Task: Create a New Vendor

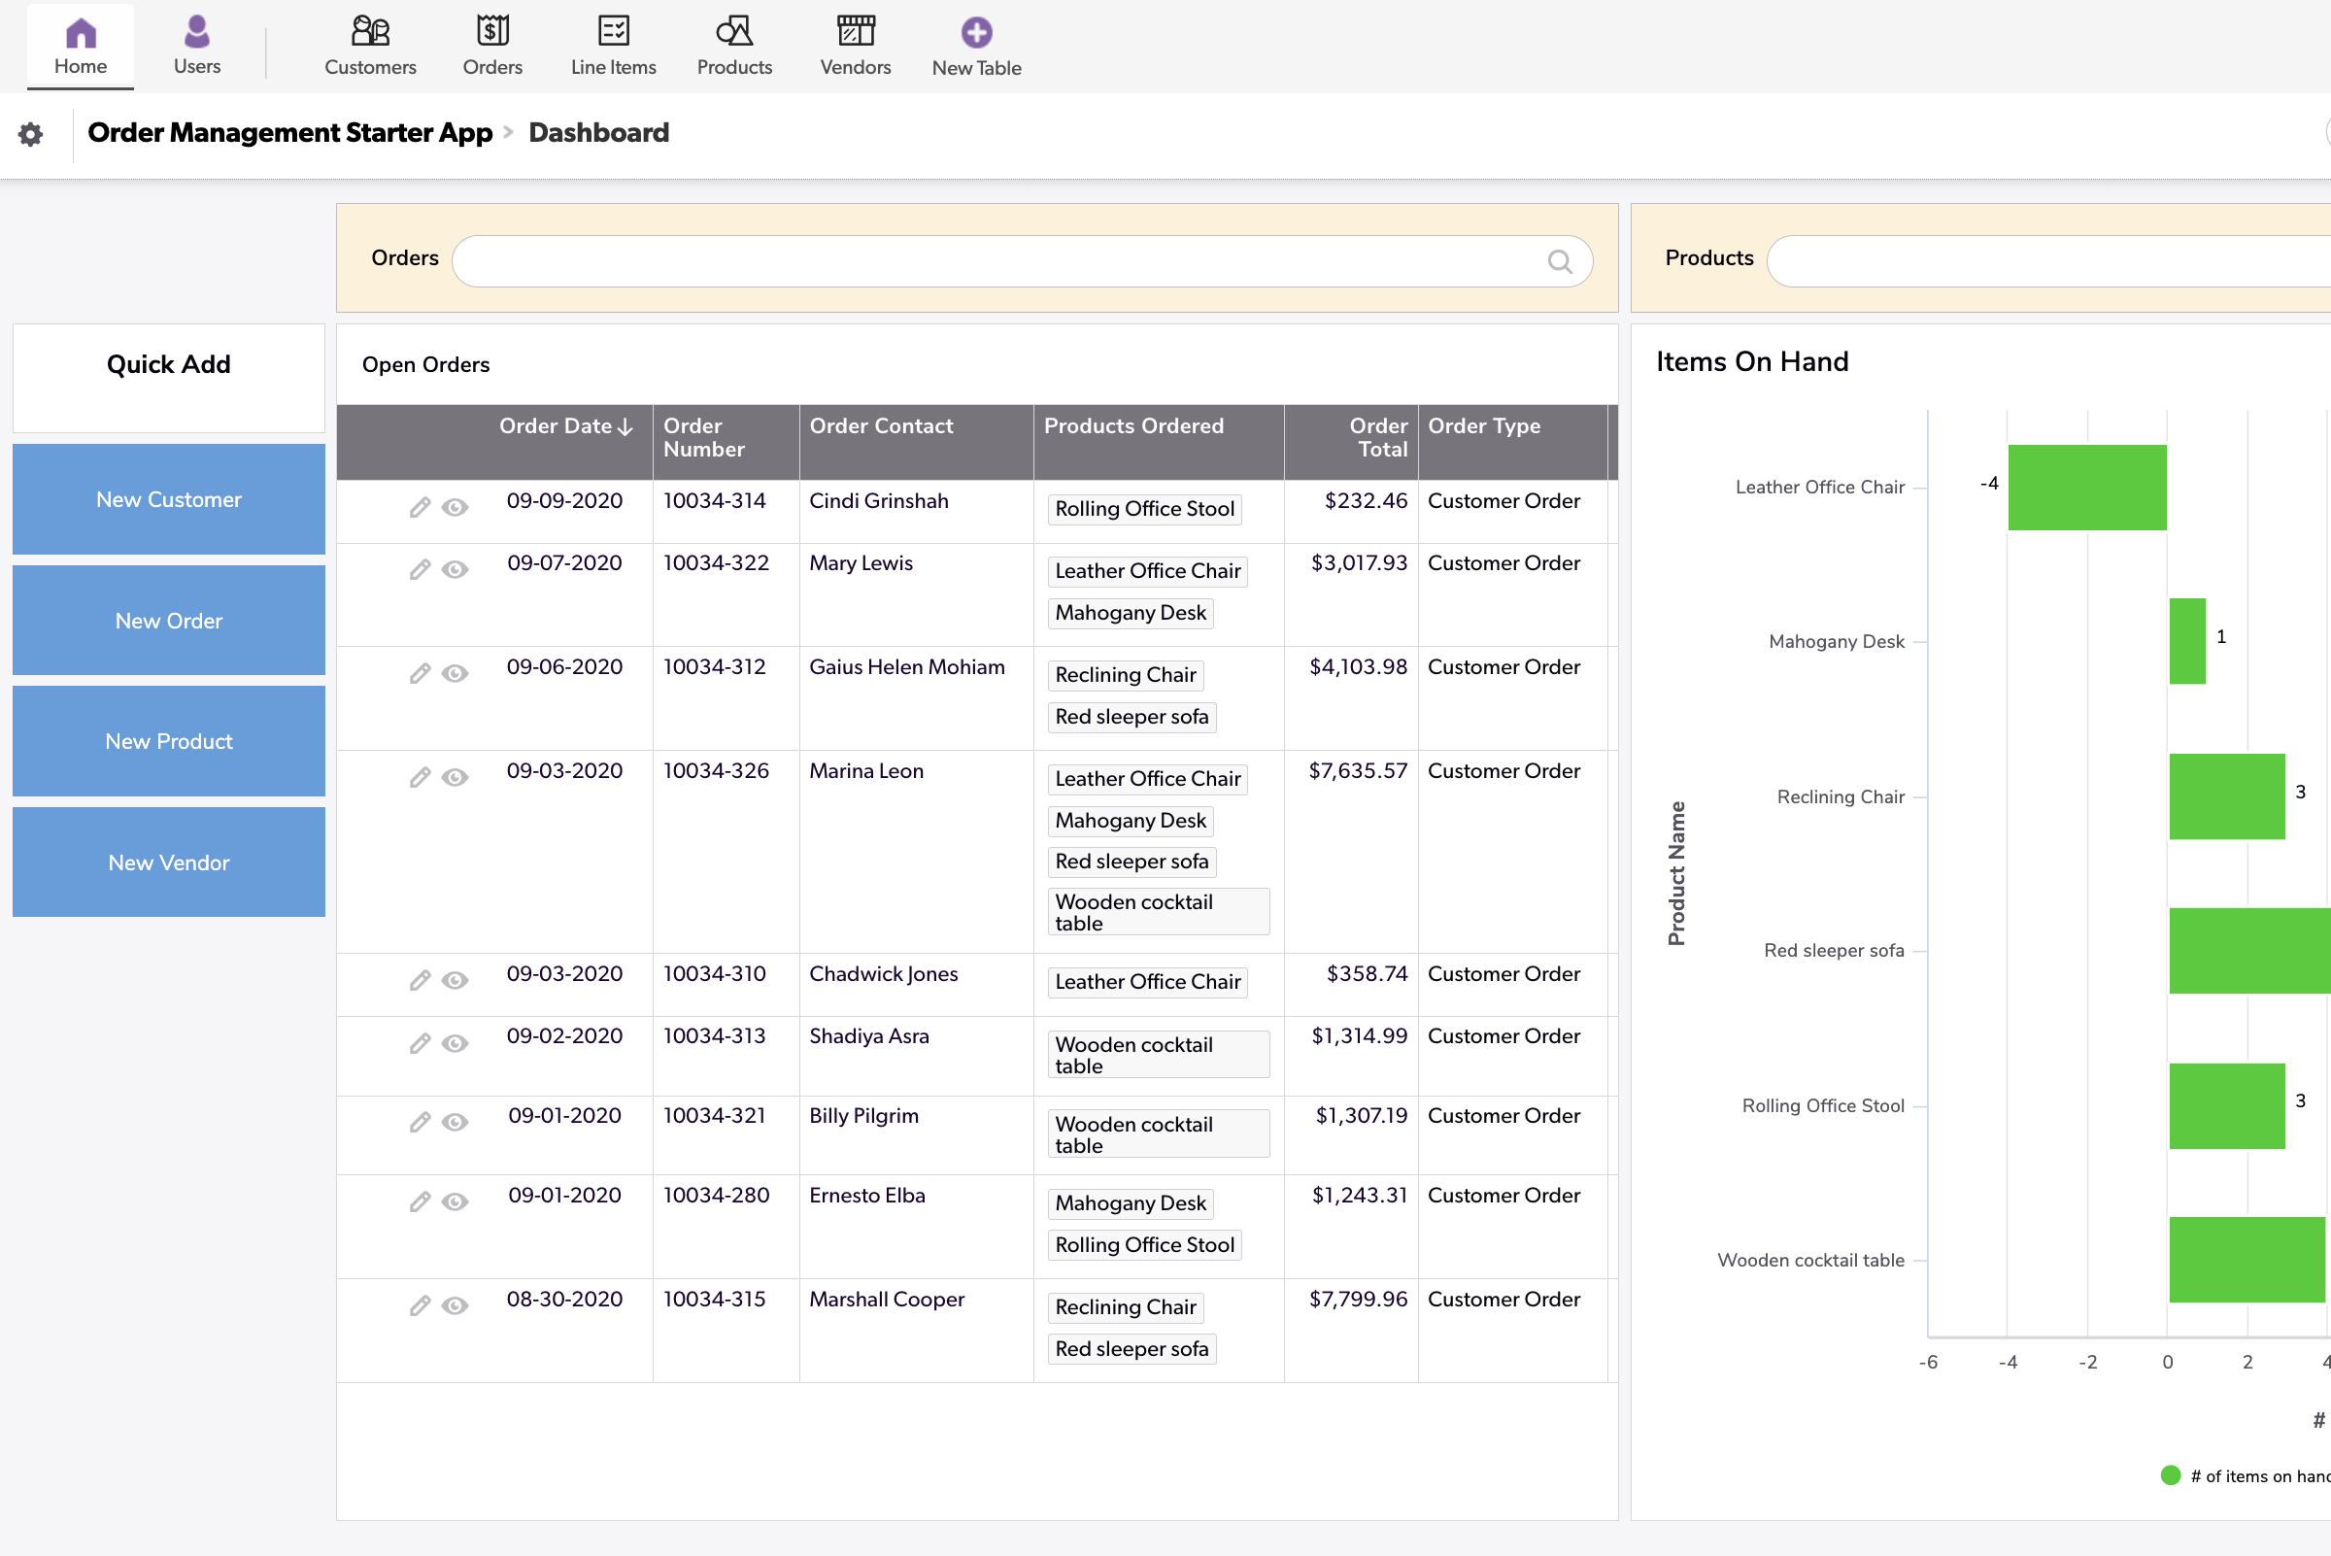Action: pyautogui.click(x=168, y=862)
